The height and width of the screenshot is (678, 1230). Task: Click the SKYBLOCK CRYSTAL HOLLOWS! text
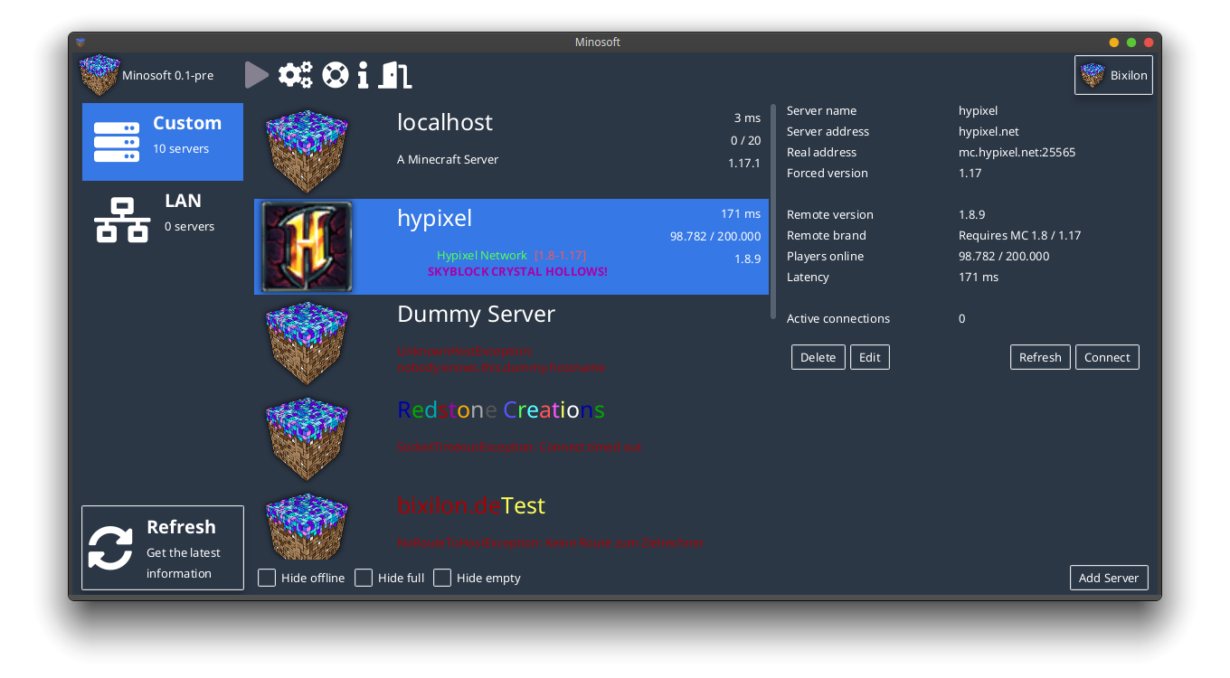point(517,271)
